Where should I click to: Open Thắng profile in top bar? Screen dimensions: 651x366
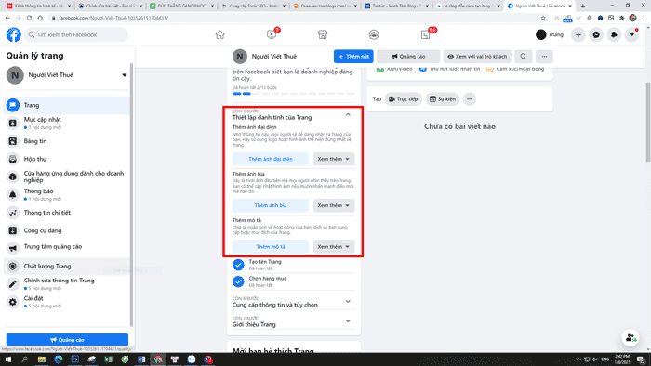click(x=550, y=34)
